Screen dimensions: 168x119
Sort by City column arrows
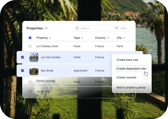(x=124, y=38)
